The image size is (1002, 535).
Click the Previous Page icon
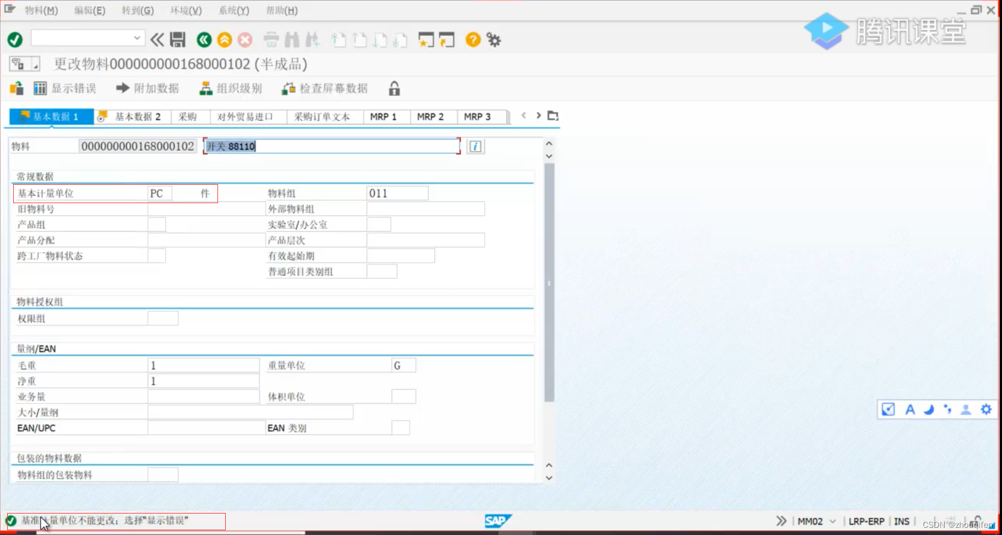click(x=359, y=40)
